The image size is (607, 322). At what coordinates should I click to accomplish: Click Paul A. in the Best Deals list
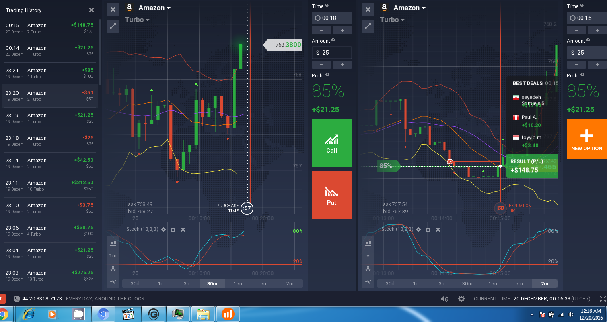pos(529,117)
